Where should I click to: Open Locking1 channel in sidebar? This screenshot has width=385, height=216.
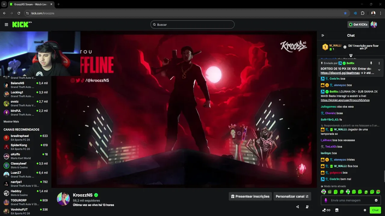[x=26, y=94]
